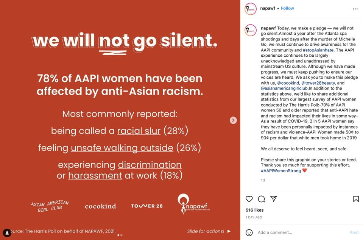Go to next slide with arrow button
Viewport: 363px width, 240px height.
click(x=233, y=120)
